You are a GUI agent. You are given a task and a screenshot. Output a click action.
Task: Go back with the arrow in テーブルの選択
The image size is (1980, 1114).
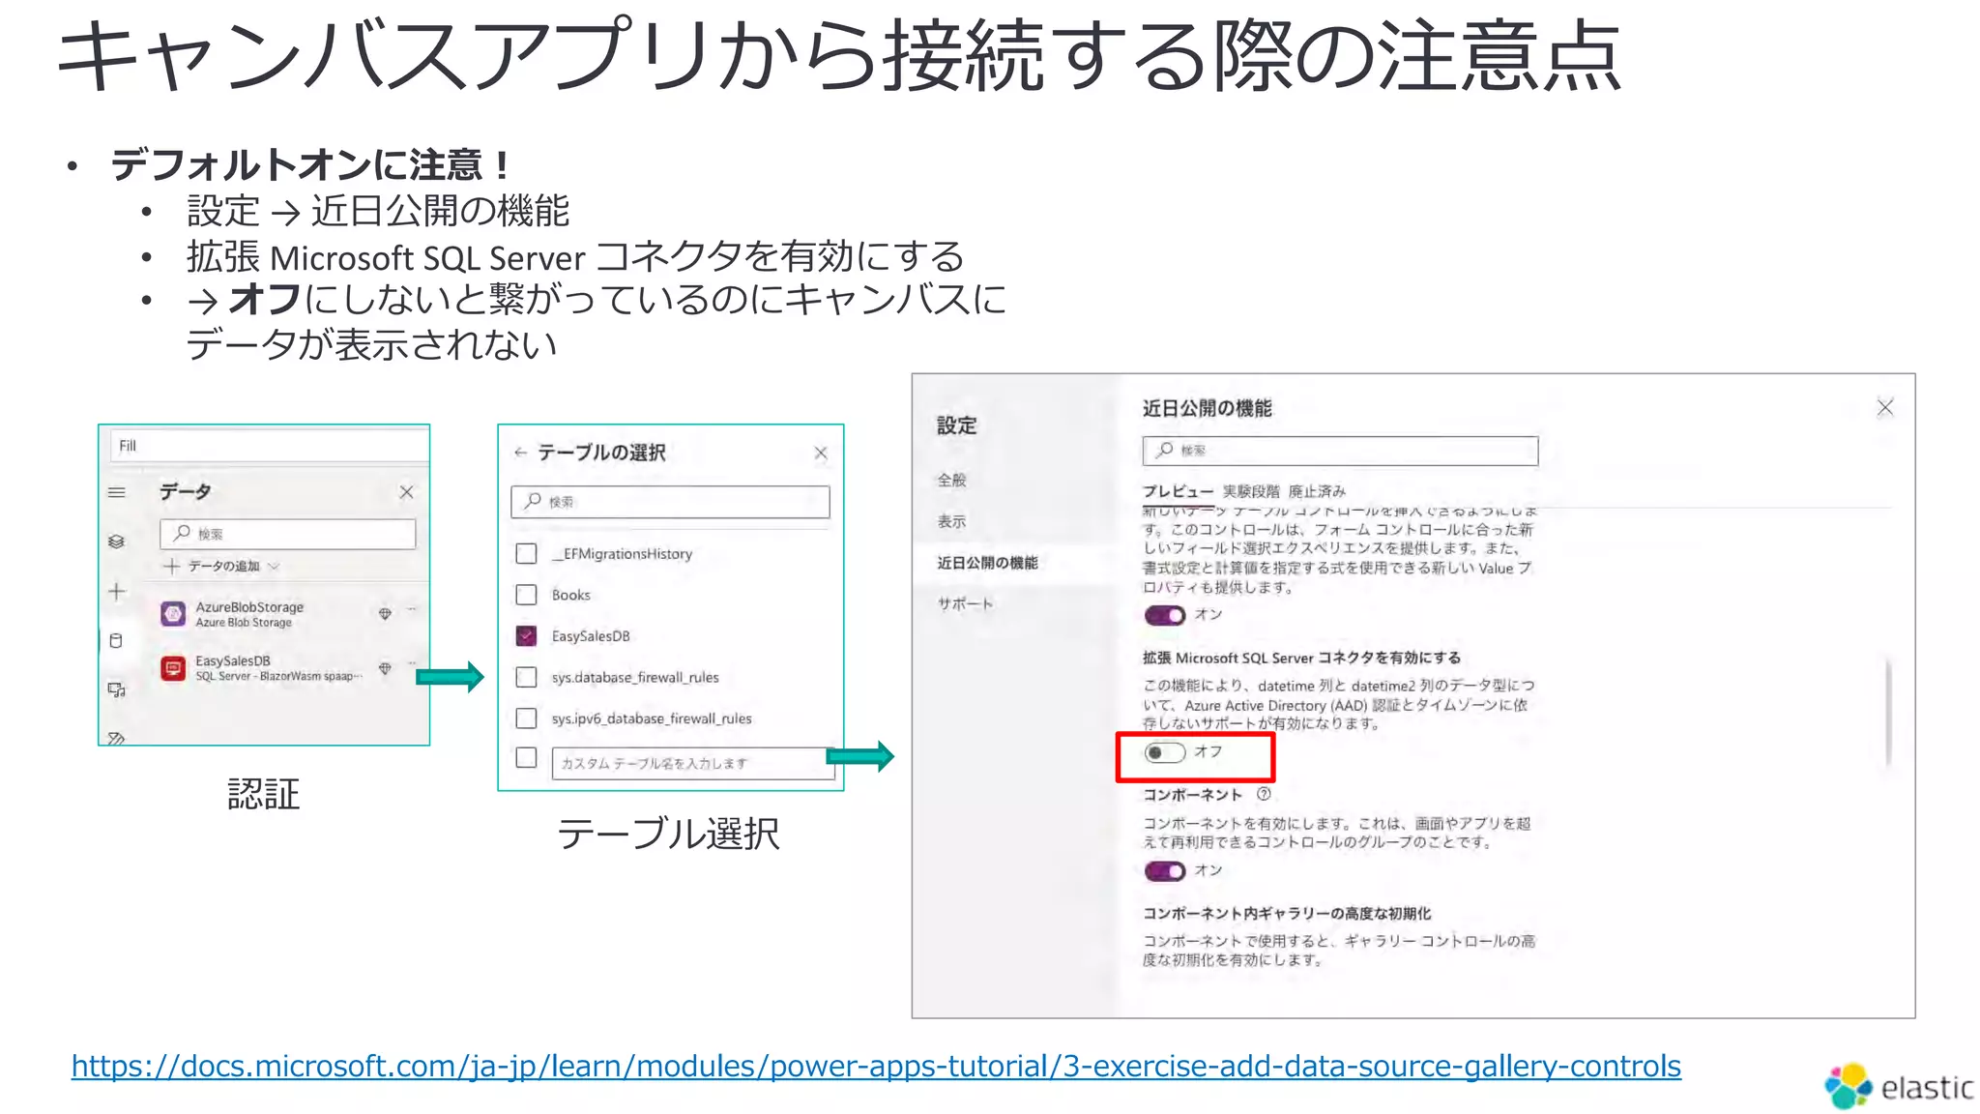click(520, 453)
